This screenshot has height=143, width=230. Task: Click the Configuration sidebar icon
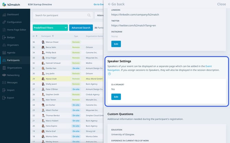pyautogui.click(x=4, y=22)
